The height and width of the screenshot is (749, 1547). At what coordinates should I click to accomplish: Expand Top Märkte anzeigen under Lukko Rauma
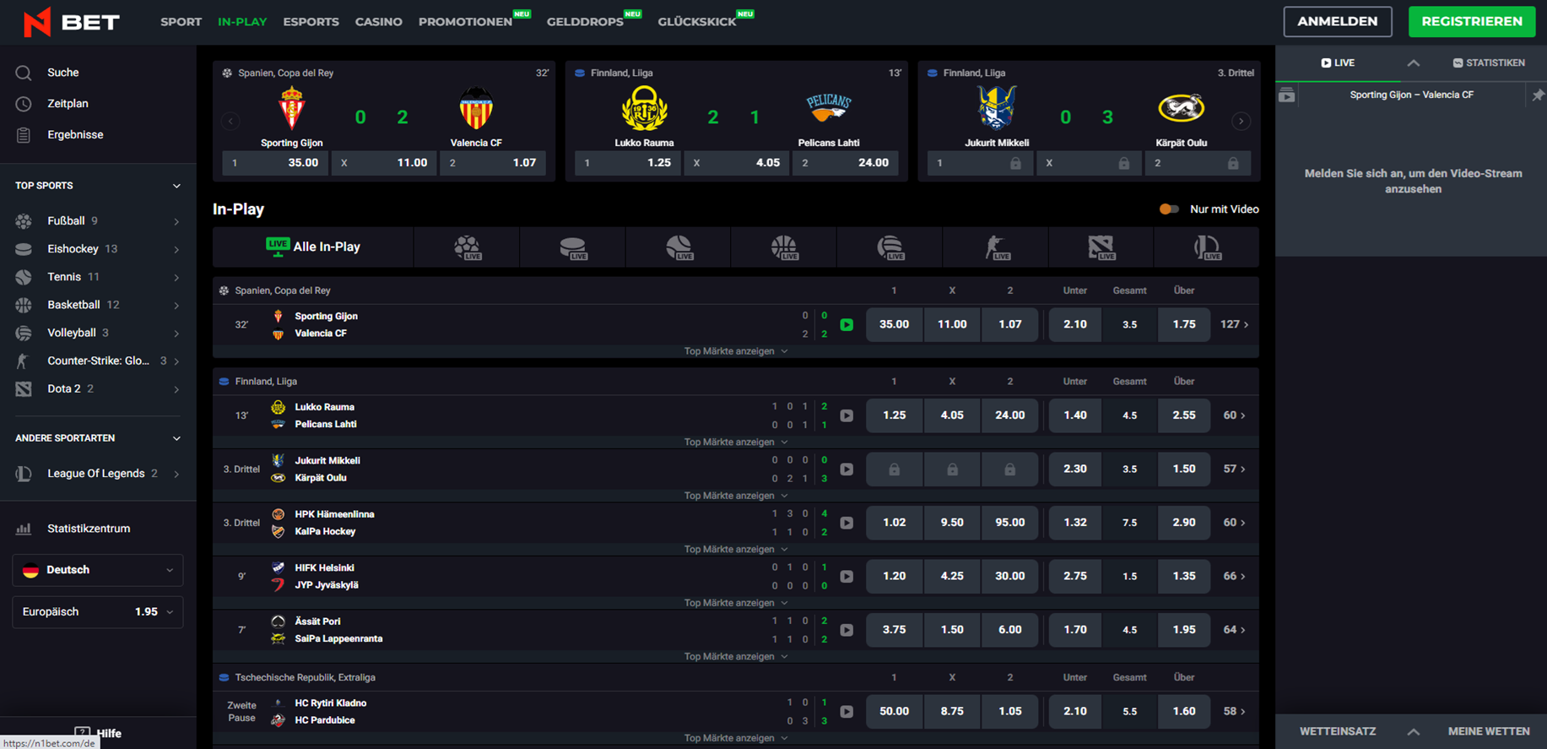[735, 442]
